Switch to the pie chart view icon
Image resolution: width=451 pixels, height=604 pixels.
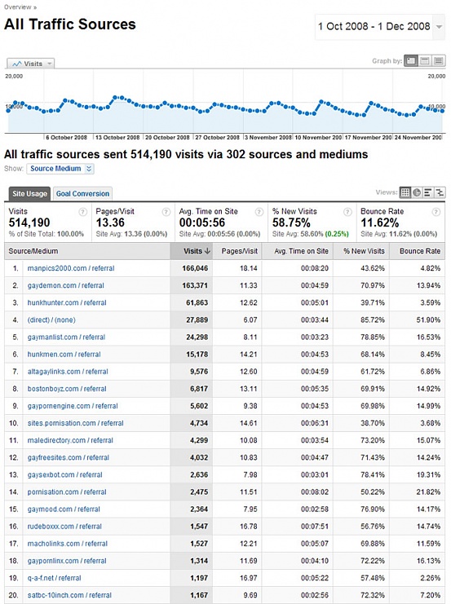pyautogui.click(x=416, y=192)
